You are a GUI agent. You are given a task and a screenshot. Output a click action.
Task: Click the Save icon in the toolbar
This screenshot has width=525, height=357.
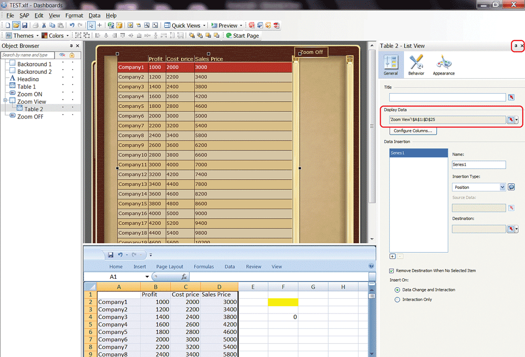point(25,25)
